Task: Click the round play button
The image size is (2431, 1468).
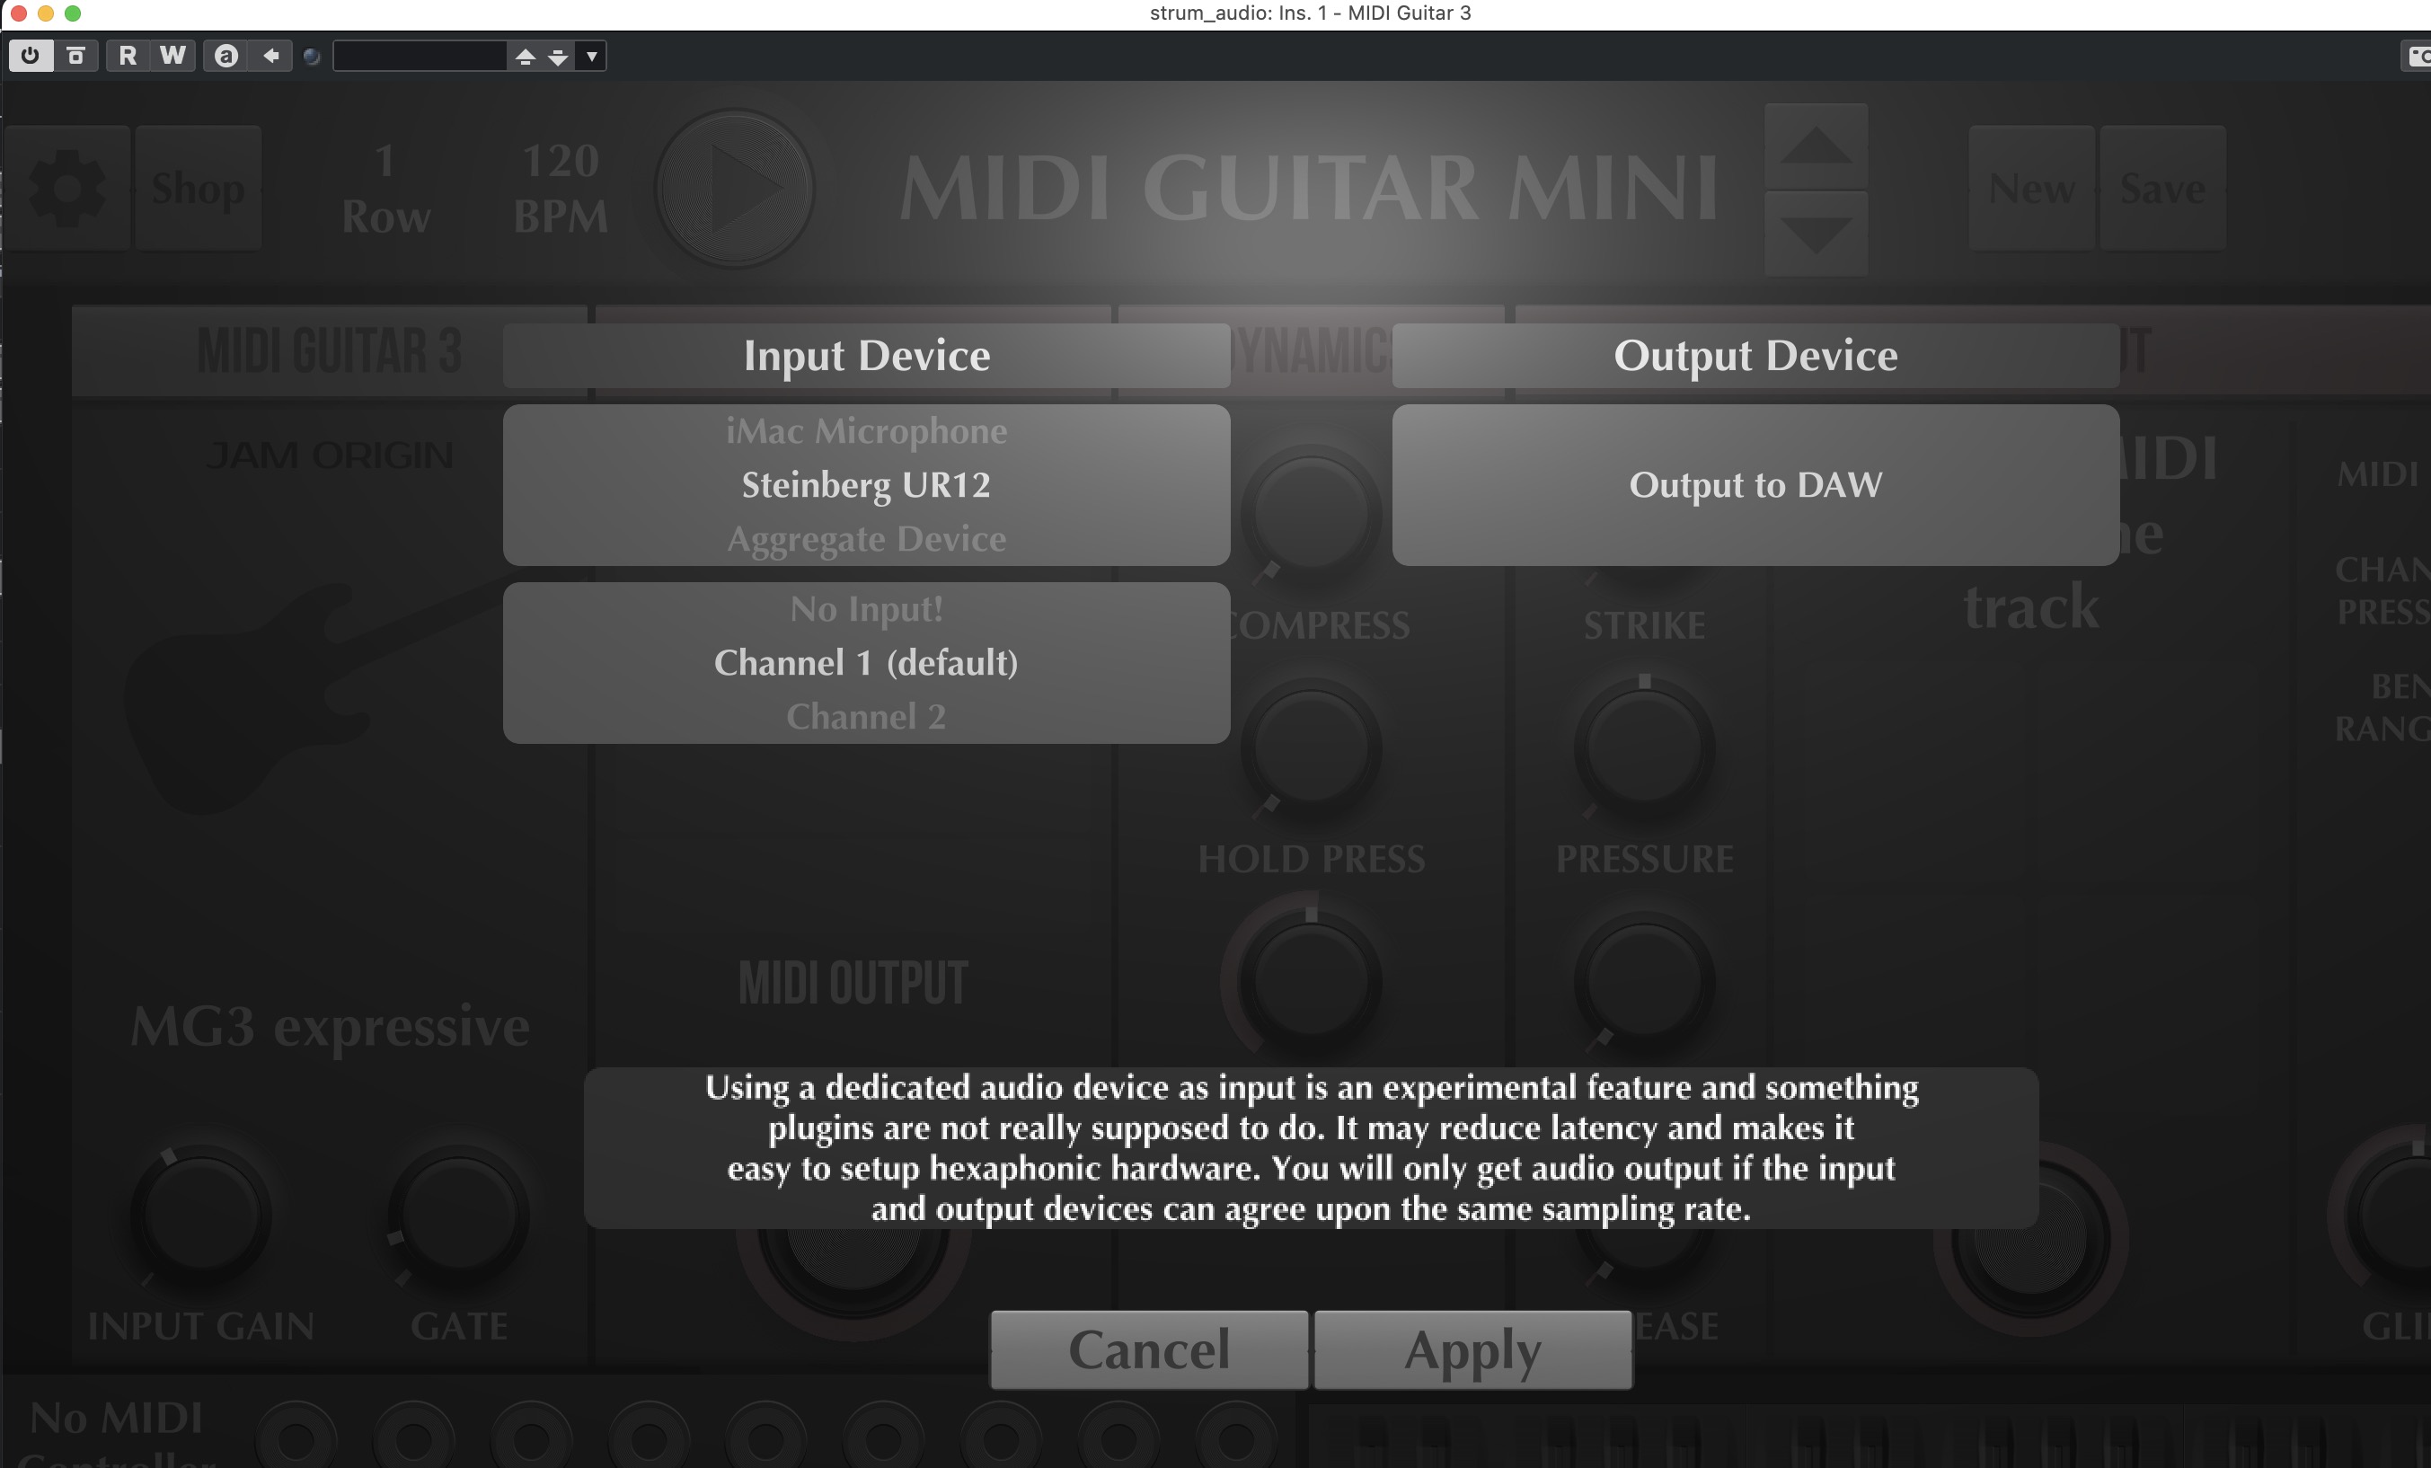Action: [x=735, y=188]
